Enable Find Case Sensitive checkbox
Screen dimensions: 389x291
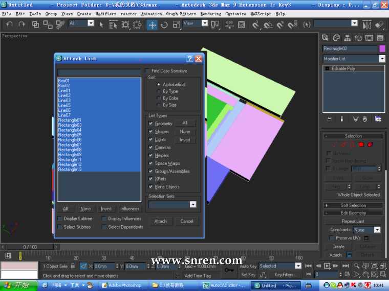tap(147, 71)
